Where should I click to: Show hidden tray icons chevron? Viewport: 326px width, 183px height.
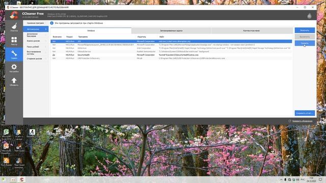pyautogui.click(x=281, y=179)
